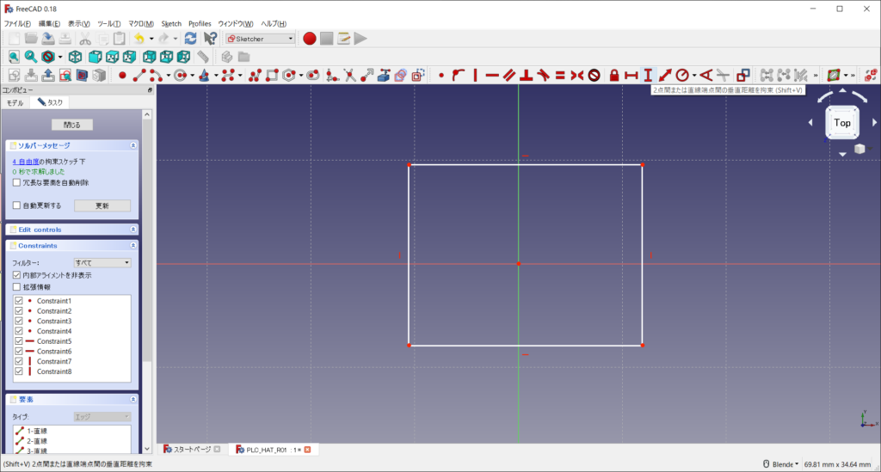Switch to the モデル tab
Screen dimensions: 881x472
point(15,102)
